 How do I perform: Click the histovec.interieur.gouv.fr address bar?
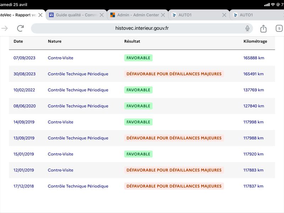[x=142, y=28]
